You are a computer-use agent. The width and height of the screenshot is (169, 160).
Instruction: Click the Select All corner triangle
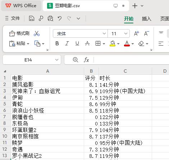pos(5,71)
